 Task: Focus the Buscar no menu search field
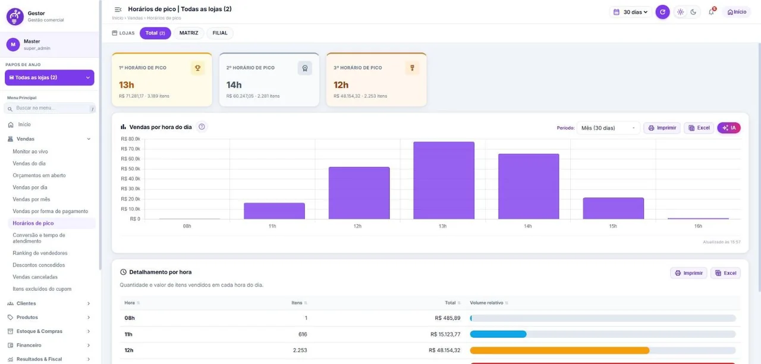tap(49, 108)
